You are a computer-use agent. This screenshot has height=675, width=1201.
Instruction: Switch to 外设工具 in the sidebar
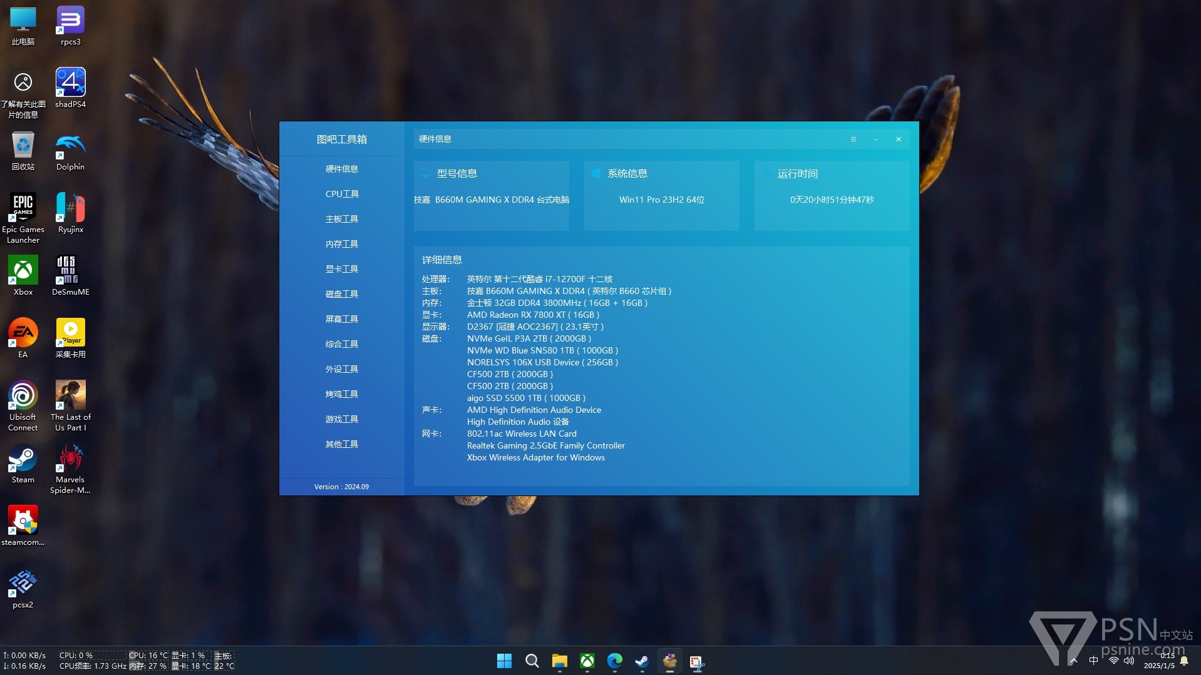coord(341,369)
